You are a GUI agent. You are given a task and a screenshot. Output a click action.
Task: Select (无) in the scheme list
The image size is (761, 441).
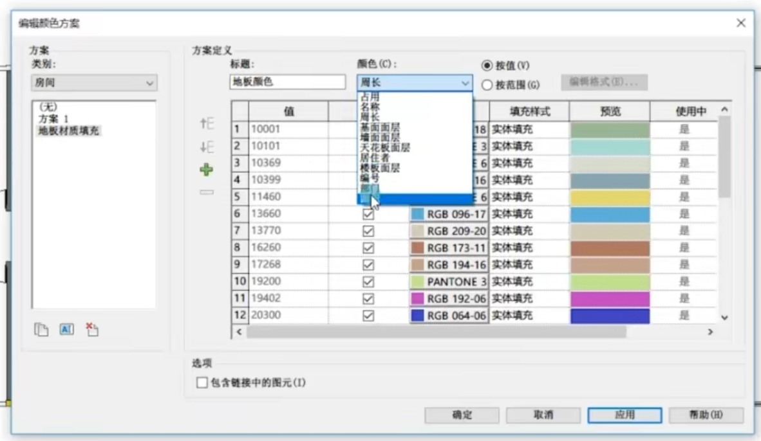point(48,107)
